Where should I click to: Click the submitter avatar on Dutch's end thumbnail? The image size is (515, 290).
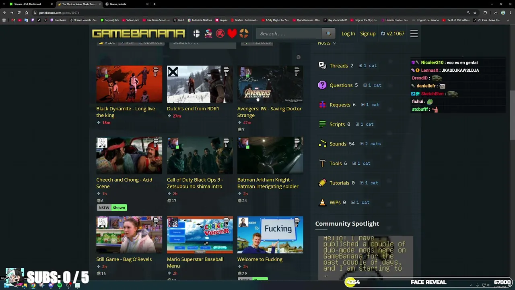(x=173, y=72)
